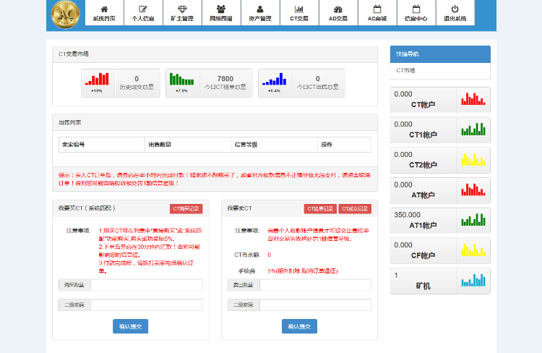Click the 我要买CT（系统匹配）heading
The height and width of the screenshot is (353, 542).
(x=87, y=208)
